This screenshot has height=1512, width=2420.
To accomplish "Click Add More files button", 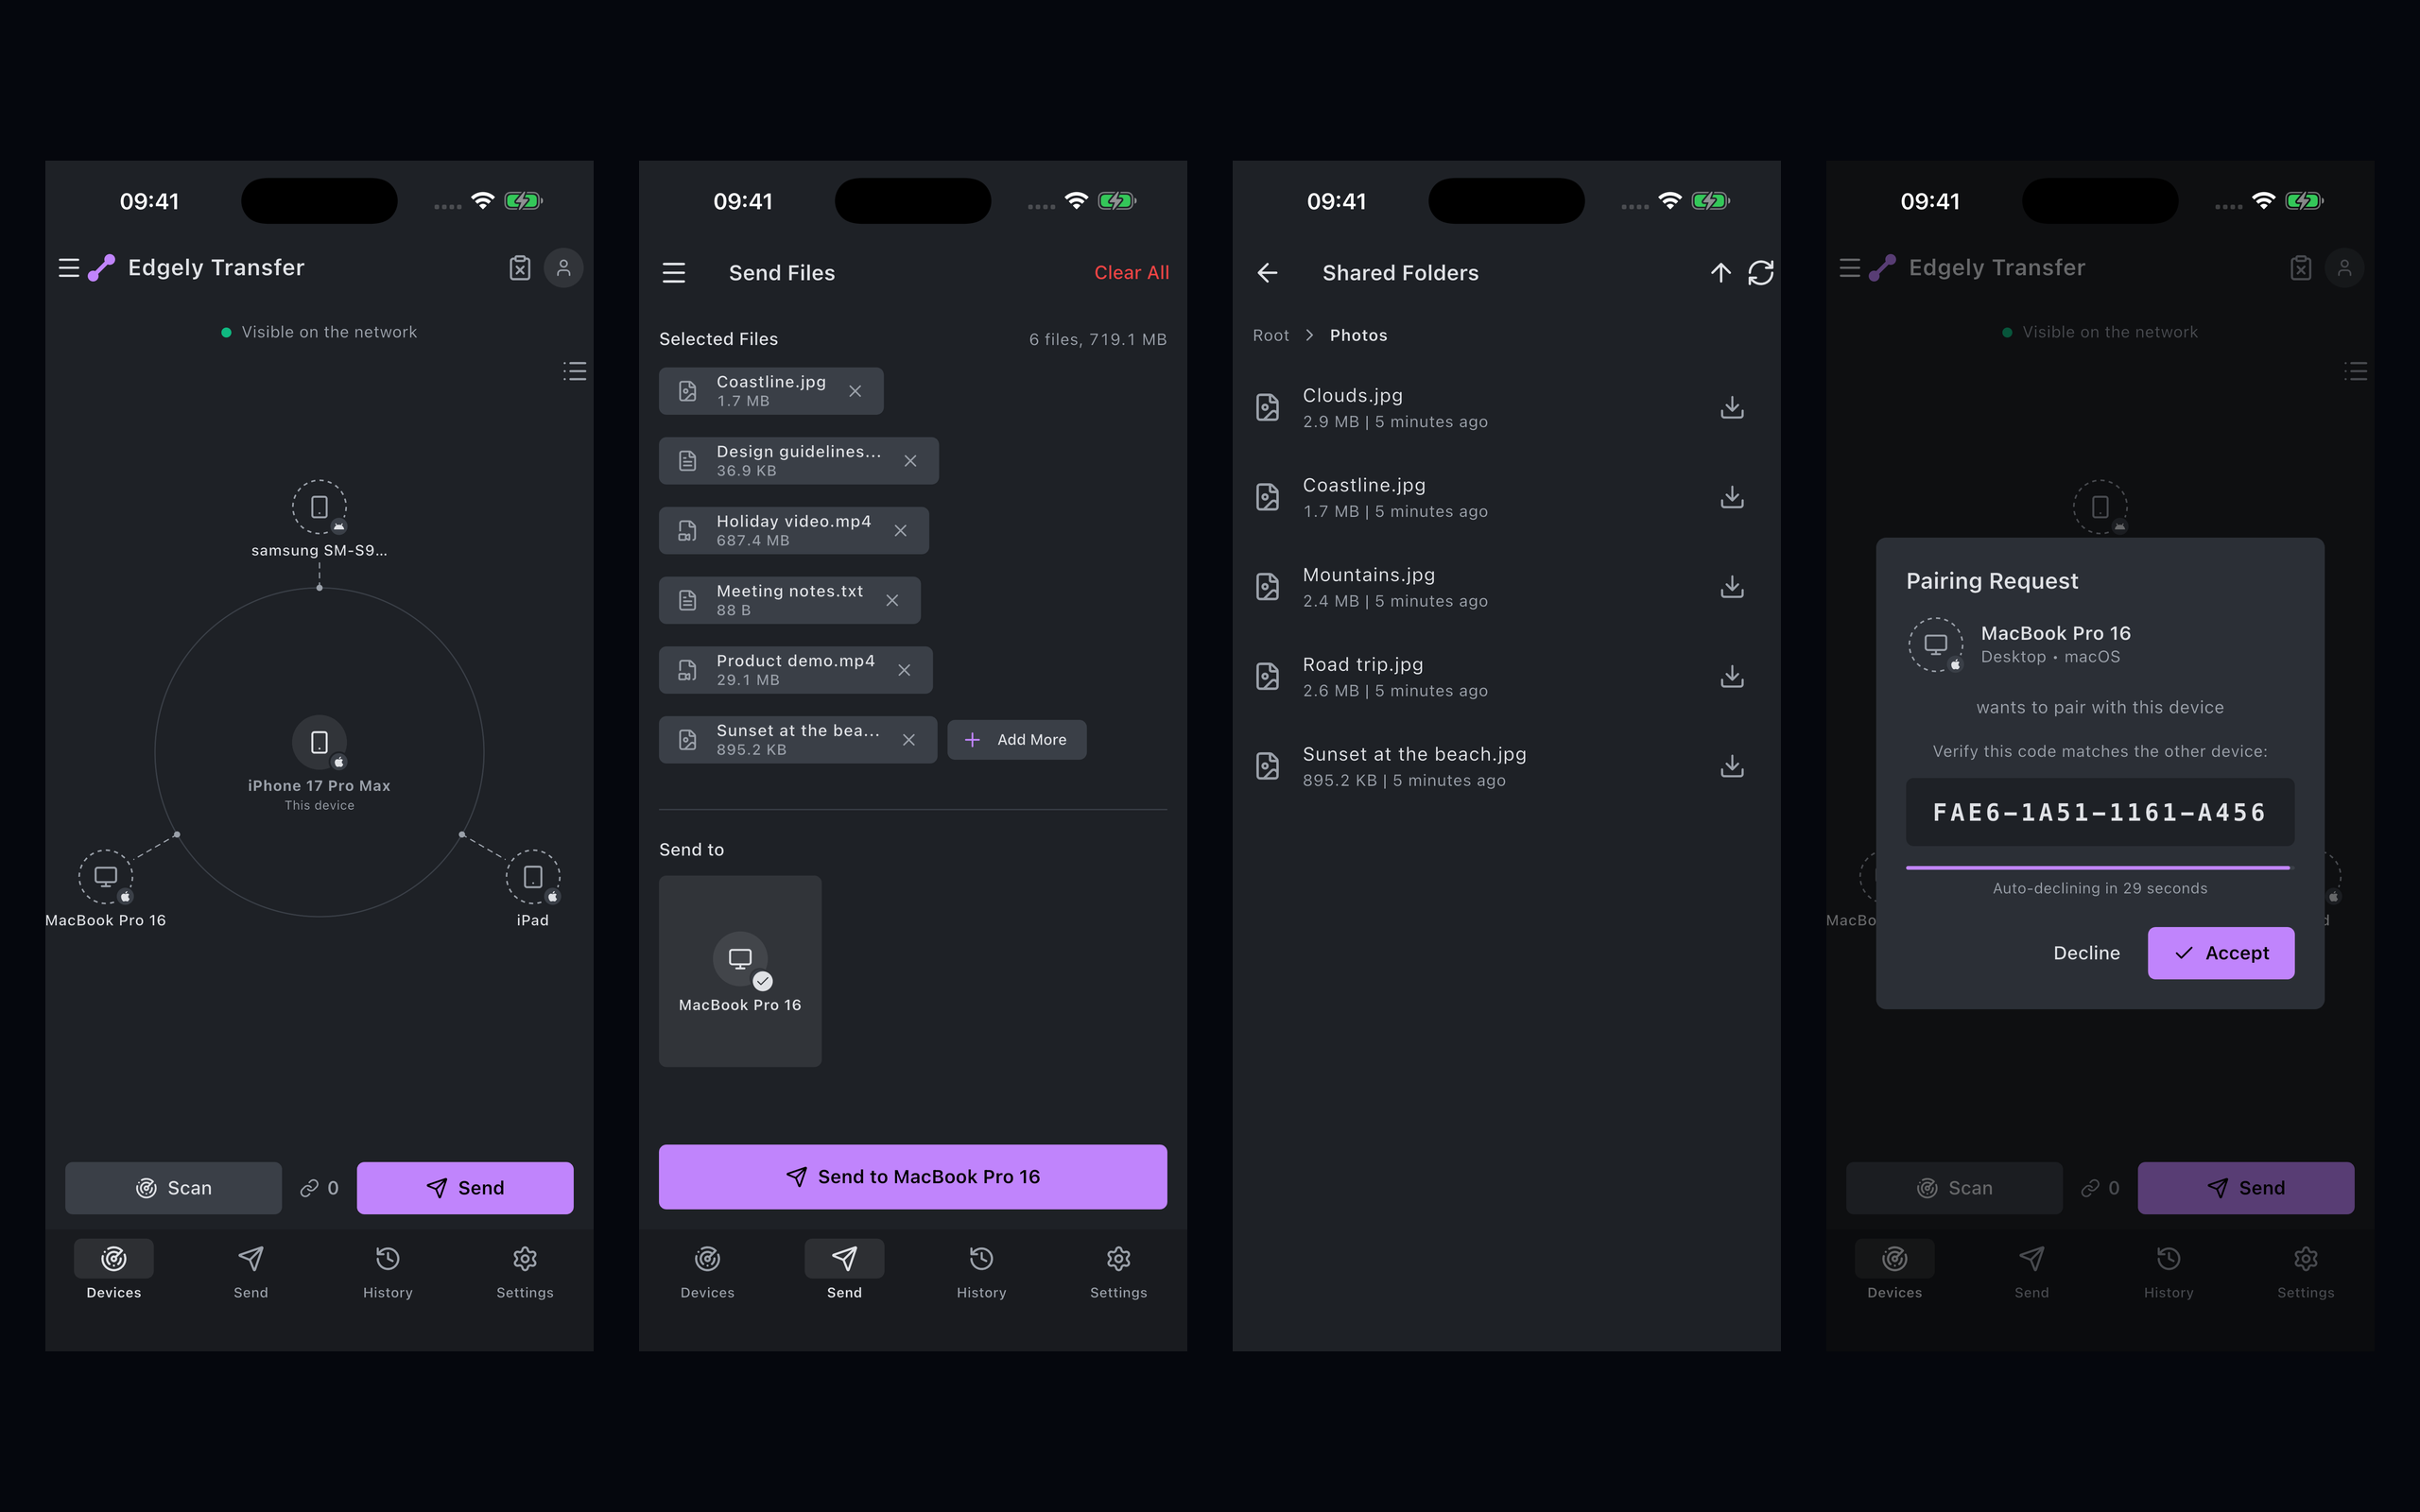I will 1017,740.
